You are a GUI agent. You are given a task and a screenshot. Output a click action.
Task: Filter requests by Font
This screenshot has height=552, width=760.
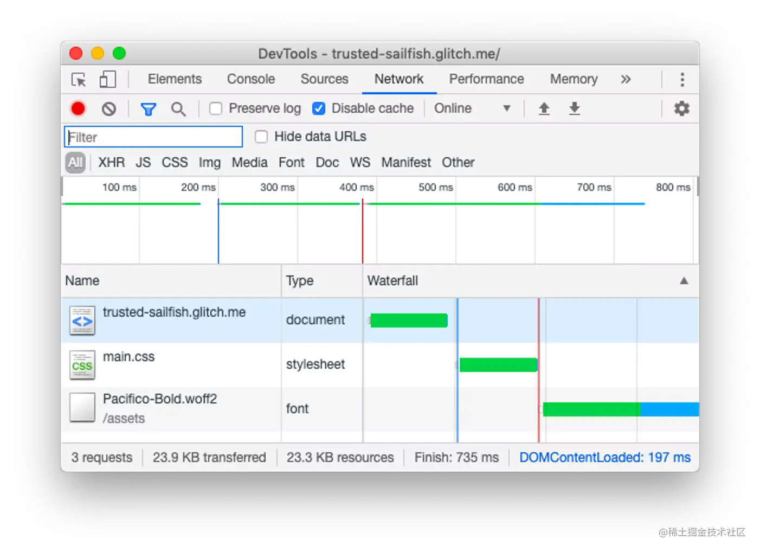coord(292,163)
